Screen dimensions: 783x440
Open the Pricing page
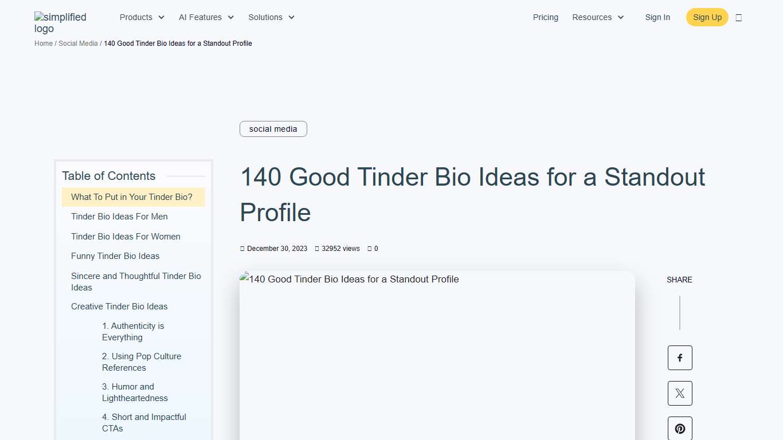click(x=545, y=17)
